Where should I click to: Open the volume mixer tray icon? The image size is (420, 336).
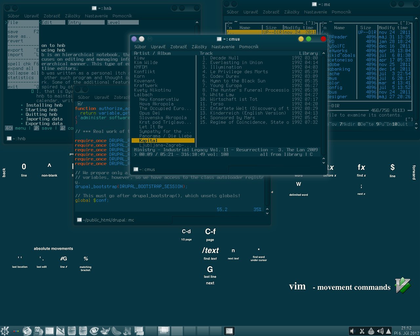(x=380, y=331)
